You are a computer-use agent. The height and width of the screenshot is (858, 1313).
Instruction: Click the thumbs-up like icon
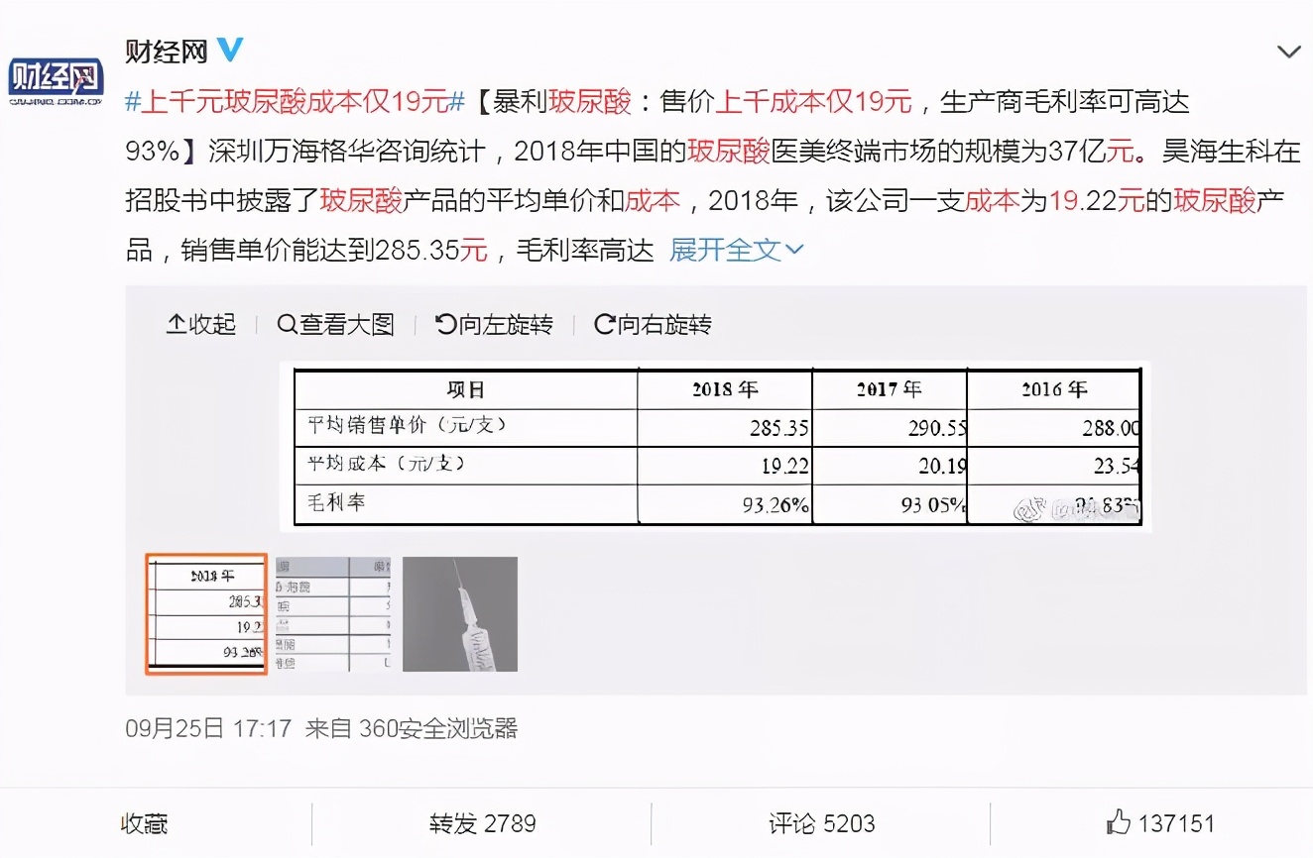click(x=1118, y=822)
